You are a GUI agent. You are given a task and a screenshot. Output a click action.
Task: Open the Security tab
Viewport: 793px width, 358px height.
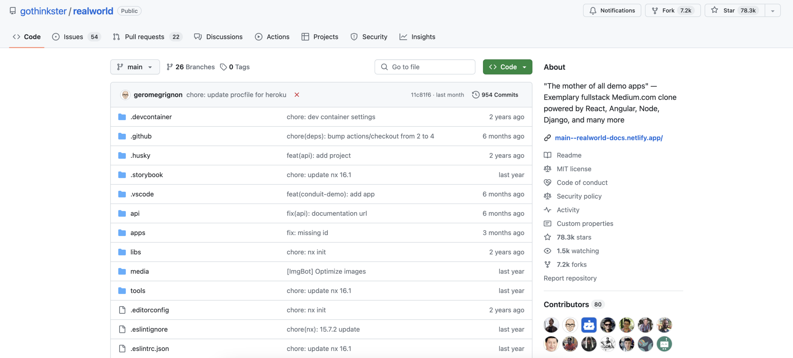(369, 37)
